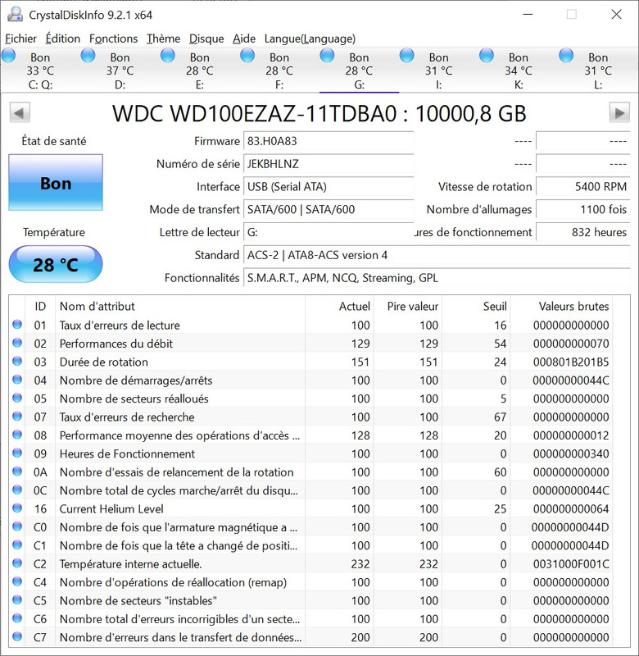Viewport: 639px width, 656px height.
Task: Click status dot for attribute 03
Action: coord(17,361)
